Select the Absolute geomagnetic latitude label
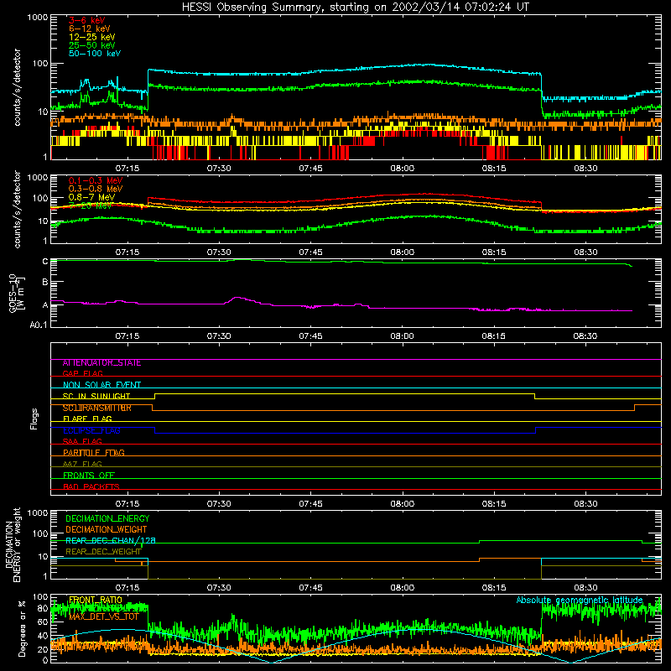 (580, 601)
